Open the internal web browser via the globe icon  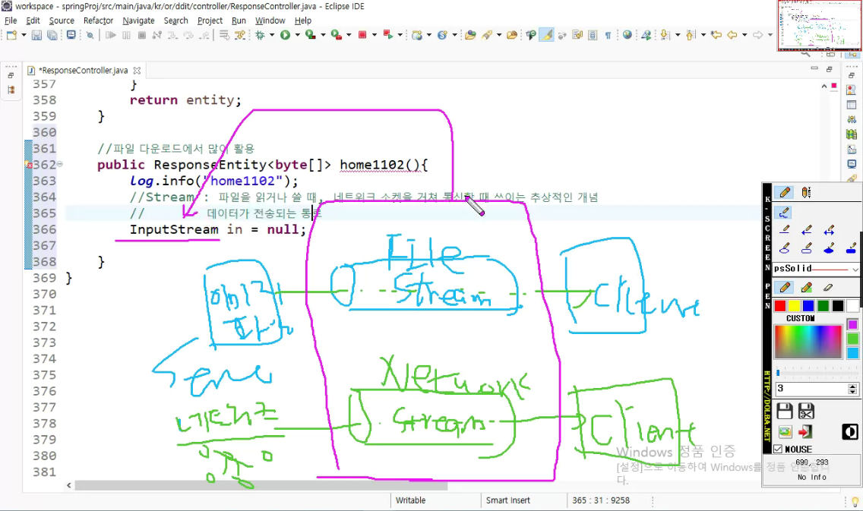626,35
